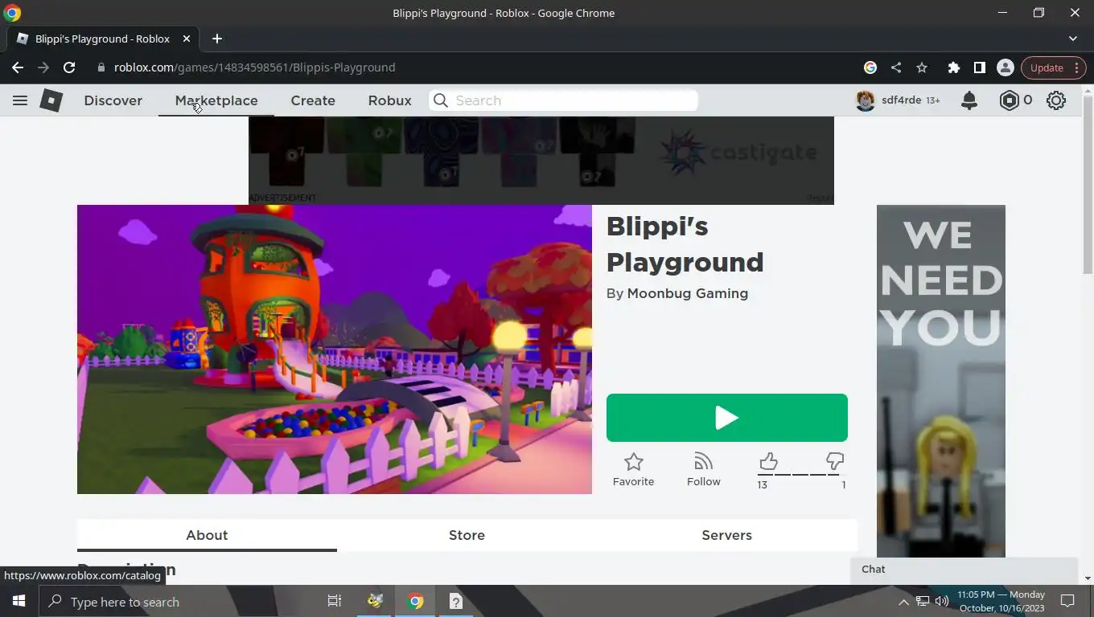Image resolution: width=1094 pixels, height=617 pixels.
Task: Open the notifications bell
Action: tap(969, 100)
